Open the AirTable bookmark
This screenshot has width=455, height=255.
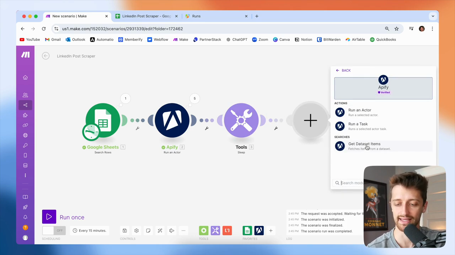pyautogui.click(x=355, y=40)
